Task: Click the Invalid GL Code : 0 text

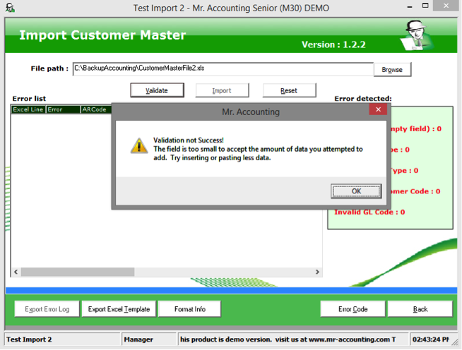Action: pos(369,212)
